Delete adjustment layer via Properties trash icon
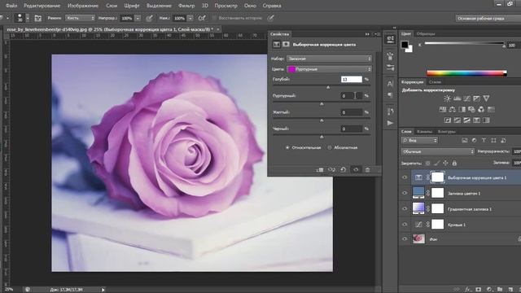Viewport: 521px width, 293px height. [x=367, y=170]
